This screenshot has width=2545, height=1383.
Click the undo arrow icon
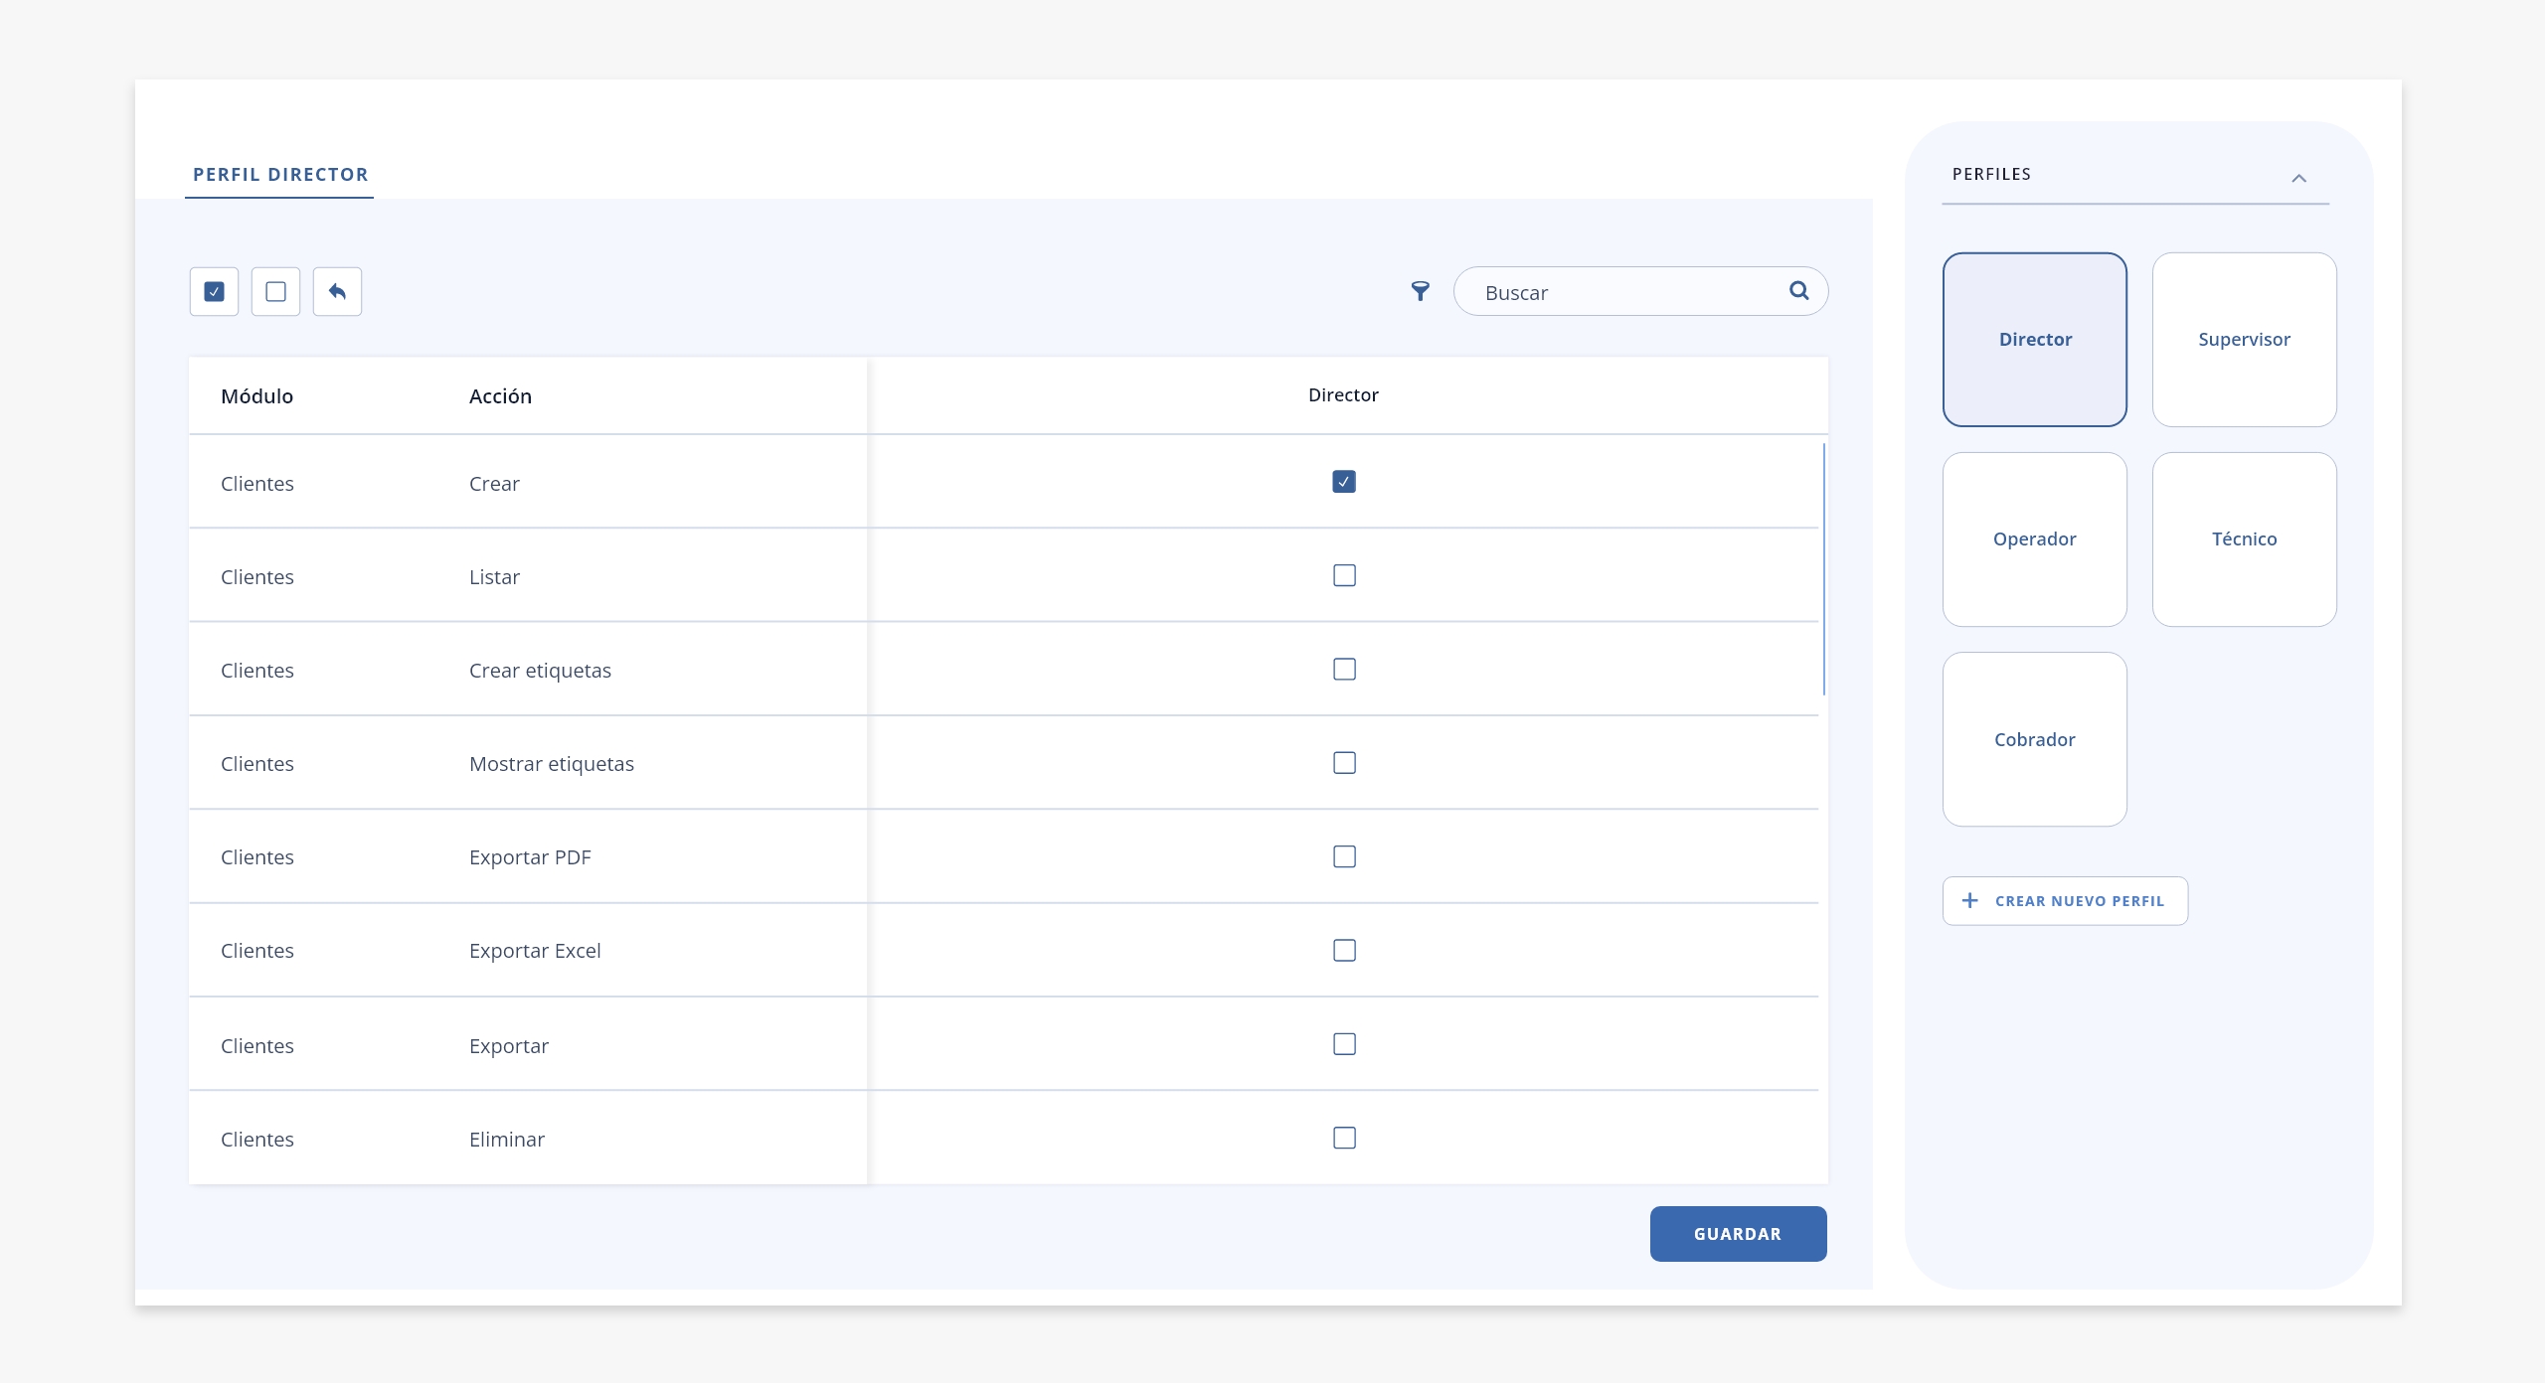(x=337, y=291)
